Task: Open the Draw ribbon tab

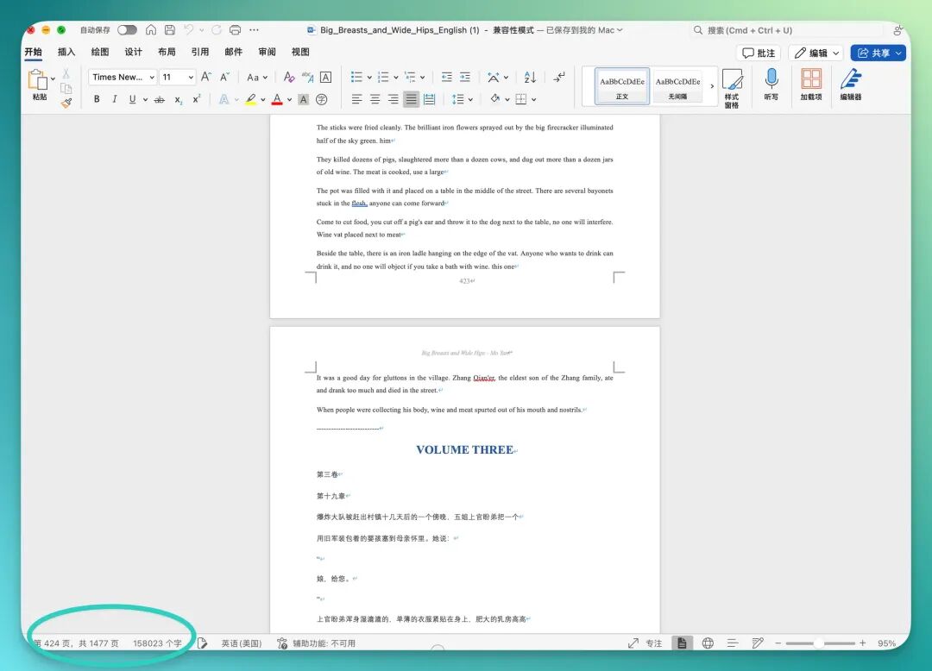Action: tap(100, 53)
